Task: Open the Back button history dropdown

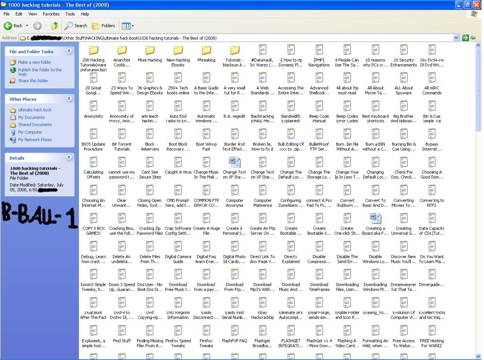Action: pyautogui.click(x=27, y=26)
